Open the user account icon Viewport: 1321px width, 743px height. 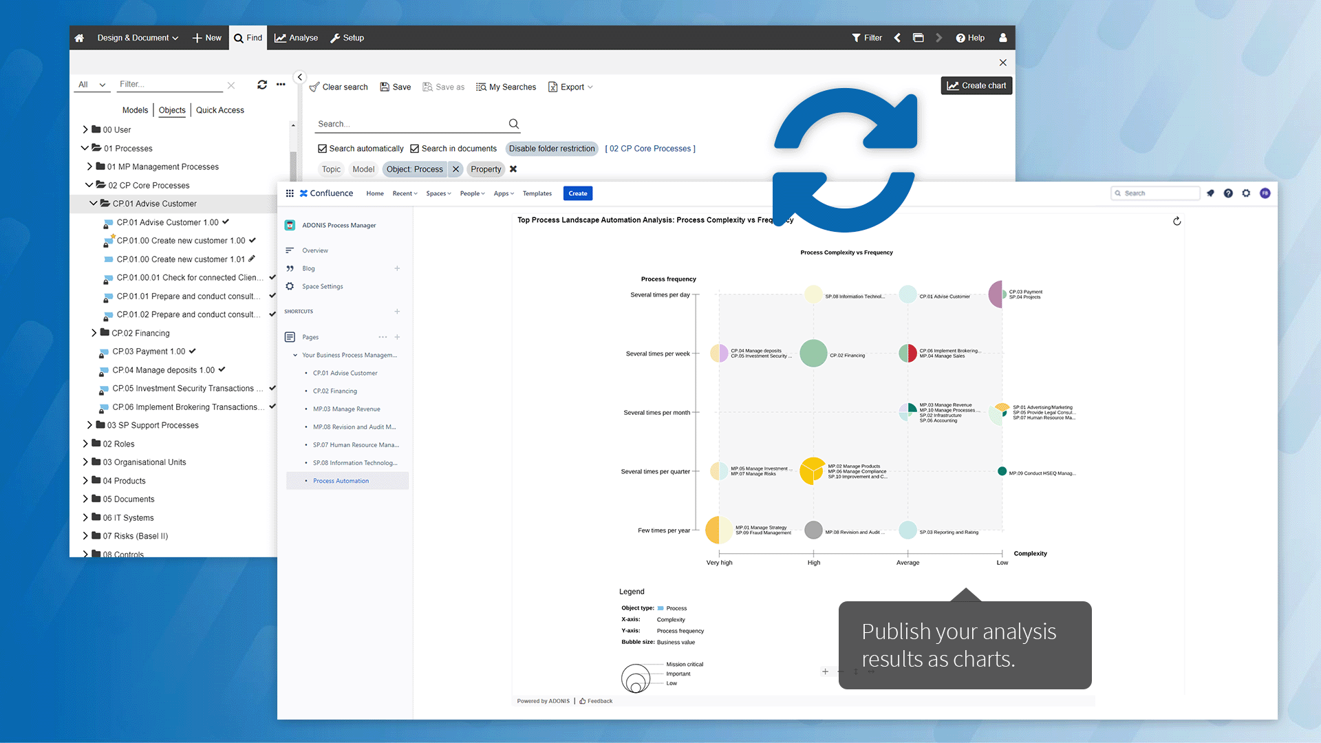(x=1002, y=38)
